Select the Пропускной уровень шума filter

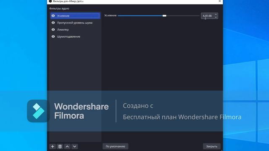75,23
